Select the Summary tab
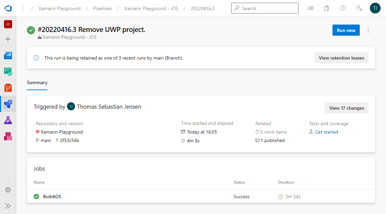 pyautogui.click(x=37, y=83)
